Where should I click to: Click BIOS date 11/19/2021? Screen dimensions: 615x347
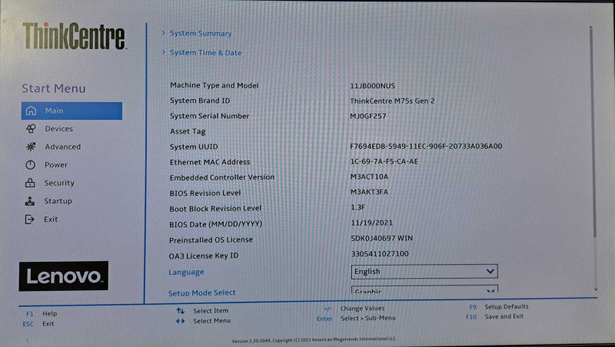pyautogui.click(x=372, y=223)
